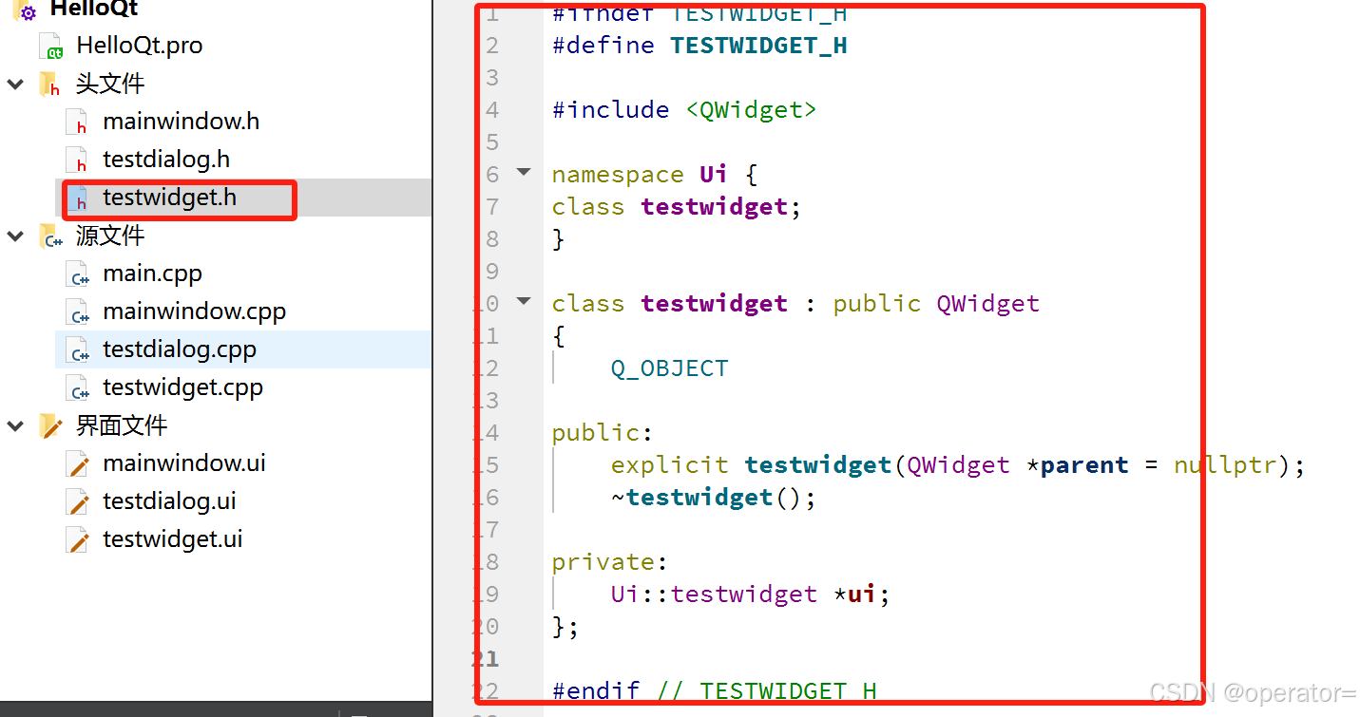Click the 头文件 folder icon
This screenshot has height=717, width=1360.
[49, 84]
